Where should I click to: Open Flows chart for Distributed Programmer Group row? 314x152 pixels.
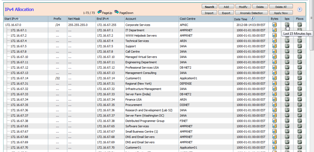pos(300,121)
